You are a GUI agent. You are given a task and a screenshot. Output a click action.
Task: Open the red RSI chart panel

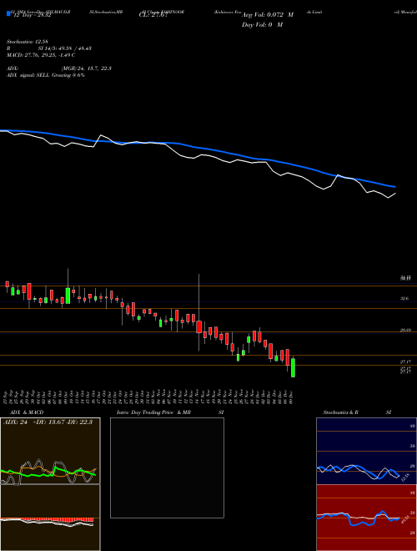tap(366, 518)
